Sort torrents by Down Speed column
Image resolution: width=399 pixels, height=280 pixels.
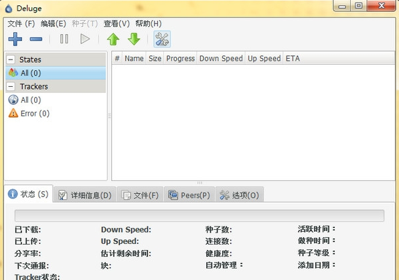pos(221,58)
